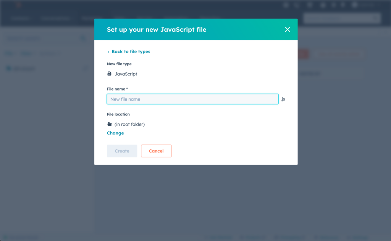Click Back to file types
Viewport: 391px width, 241px height.
pos(129,52)
